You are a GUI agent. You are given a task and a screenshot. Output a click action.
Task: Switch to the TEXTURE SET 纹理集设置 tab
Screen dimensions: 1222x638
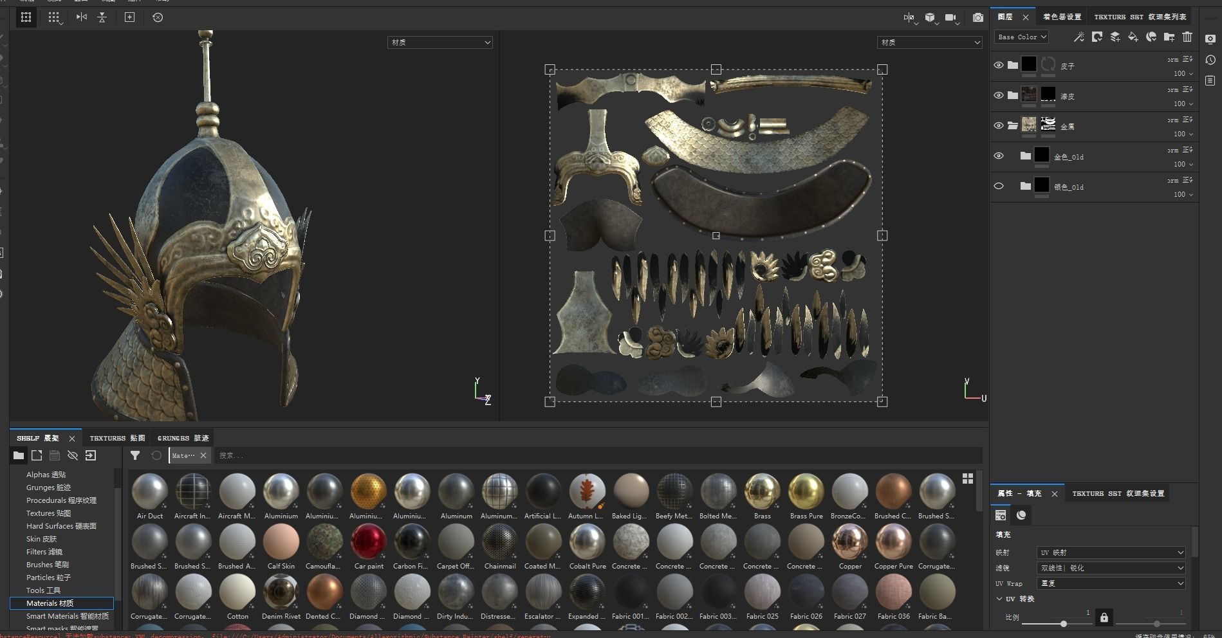pyautogui.click(x=1118, y=493)
